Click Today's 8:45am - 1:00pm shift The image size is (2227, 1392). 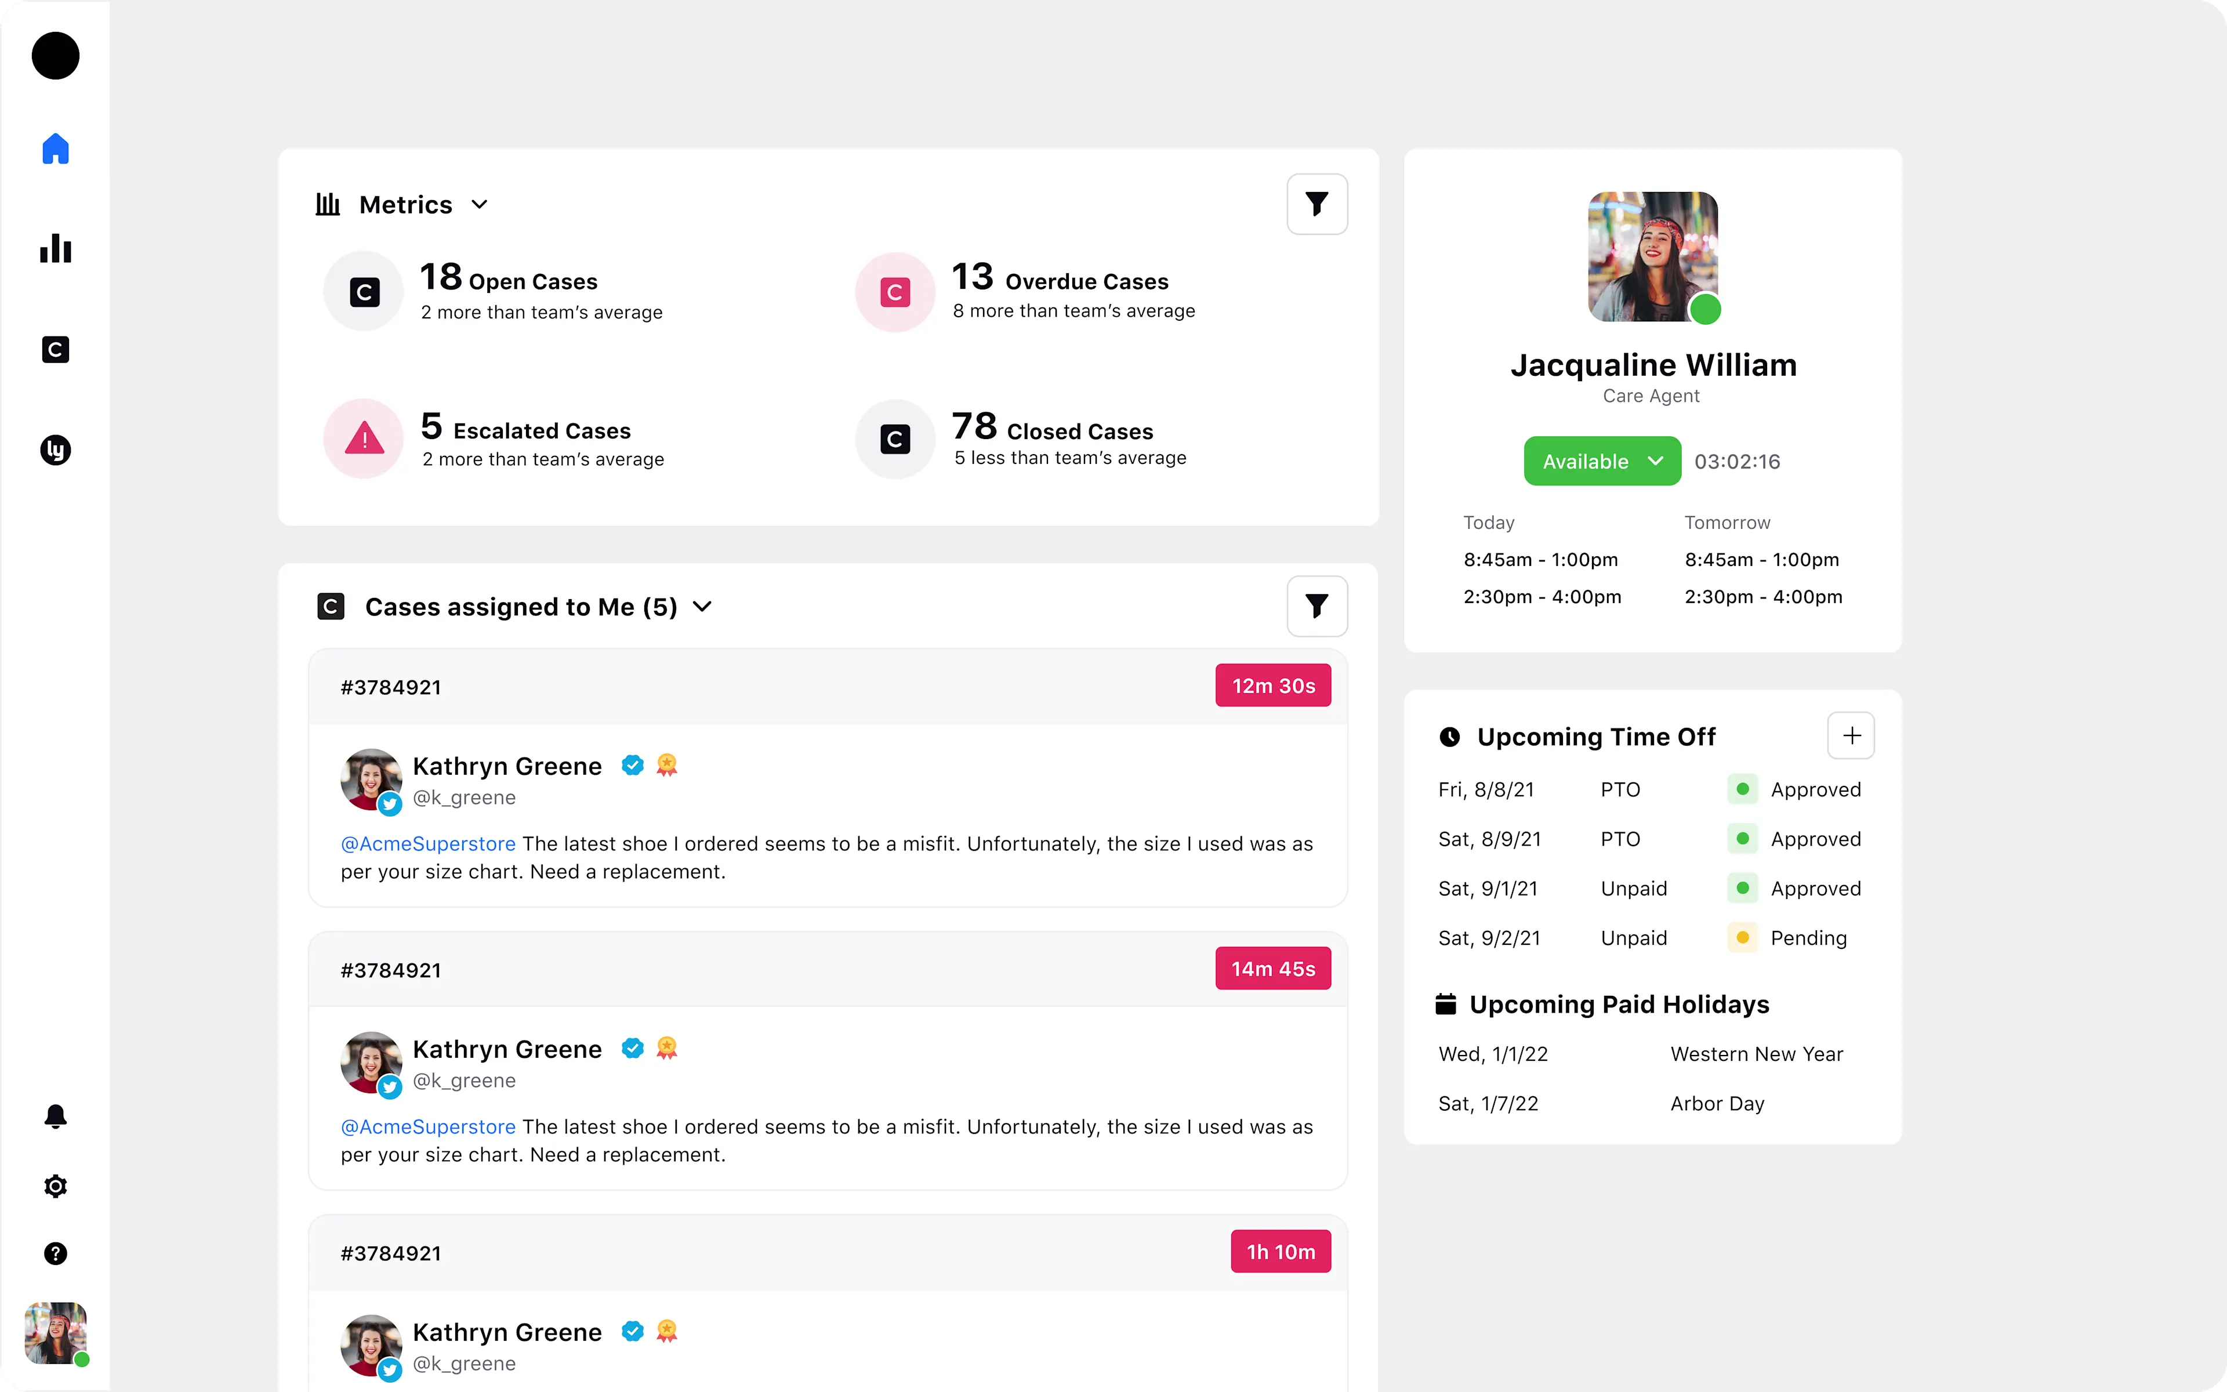(1540, 559)
